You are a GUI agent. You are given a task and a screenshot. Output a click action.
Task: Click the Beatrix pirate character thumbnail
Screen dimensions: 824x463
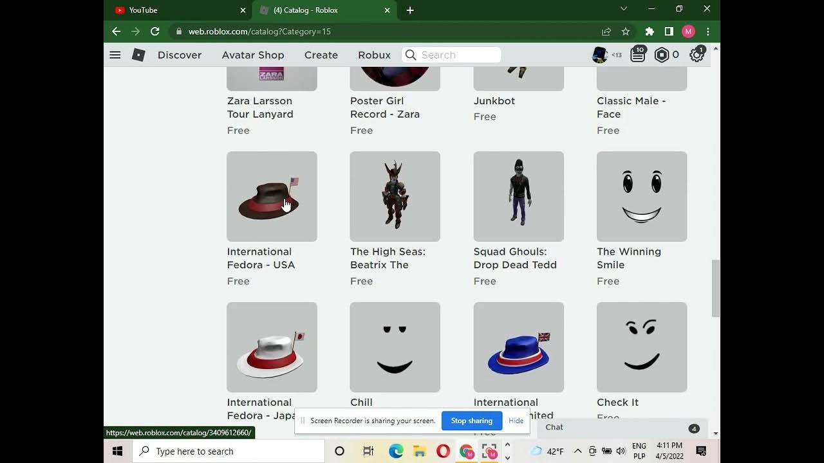[395, 197]
